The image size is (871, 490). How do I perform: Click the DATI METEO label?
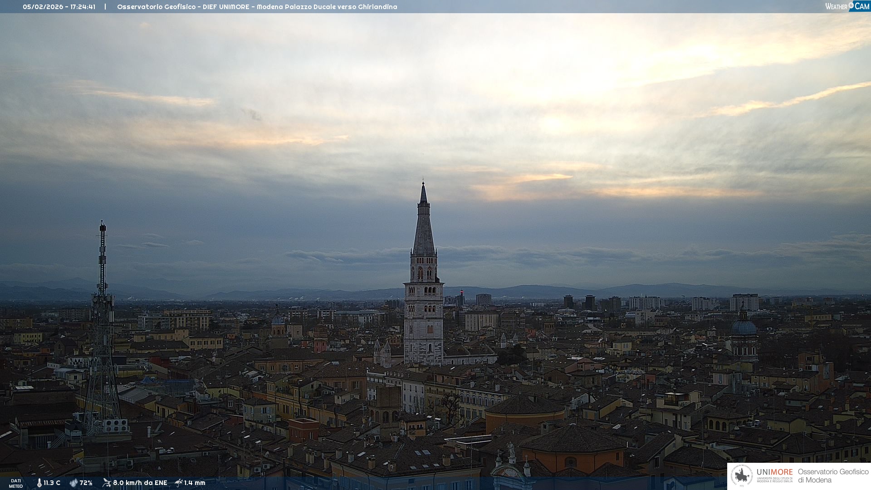point(16,483)
